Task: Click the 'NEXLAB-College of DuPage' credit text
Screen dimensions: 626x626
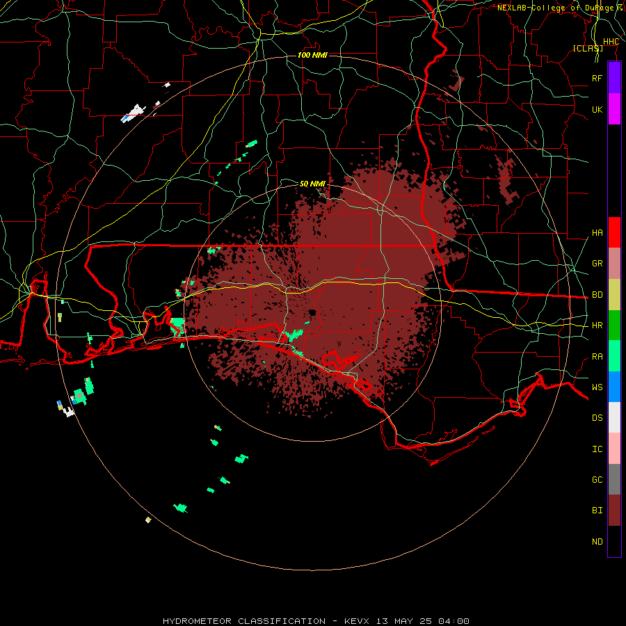Action: point(556,8)
